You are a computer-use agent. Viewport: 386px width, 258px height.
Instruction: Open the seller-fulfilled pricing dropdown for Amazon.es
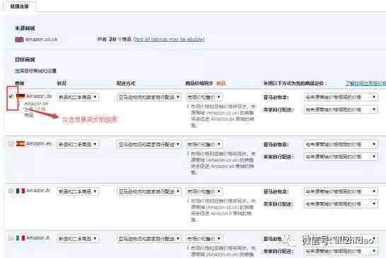341,157
